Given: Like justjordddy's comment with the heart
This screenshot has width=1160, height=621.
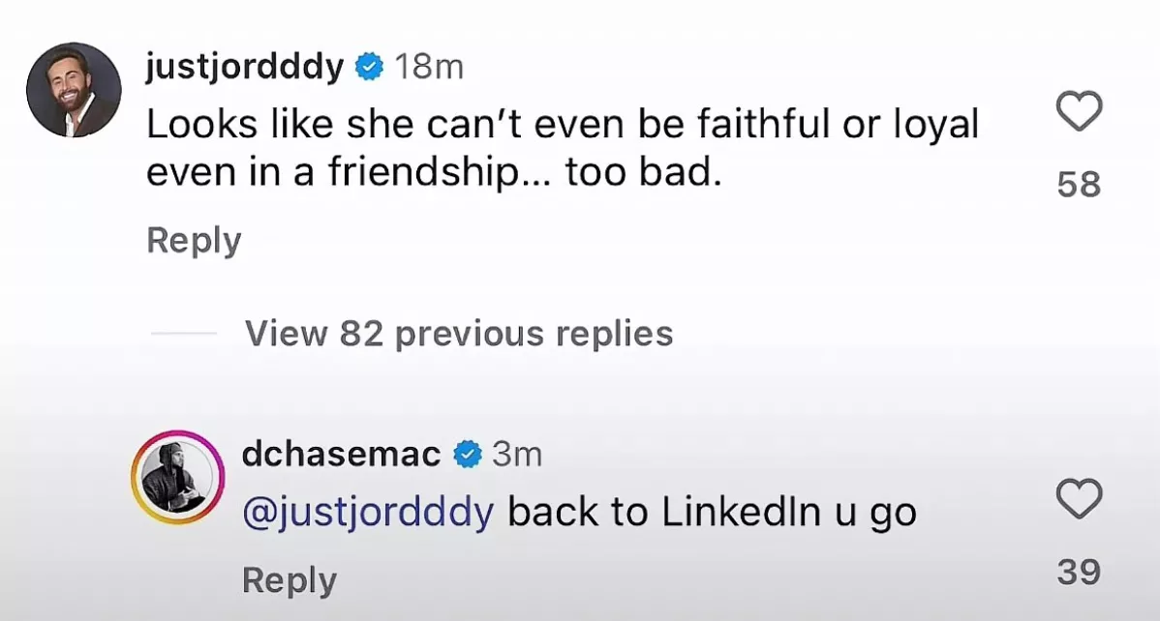Looking at the screenshot, I should (x=1078, y=112).
